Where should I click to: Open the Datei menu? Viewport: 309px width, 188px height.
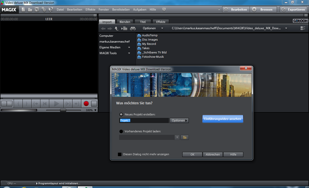[x=60, y=10]
